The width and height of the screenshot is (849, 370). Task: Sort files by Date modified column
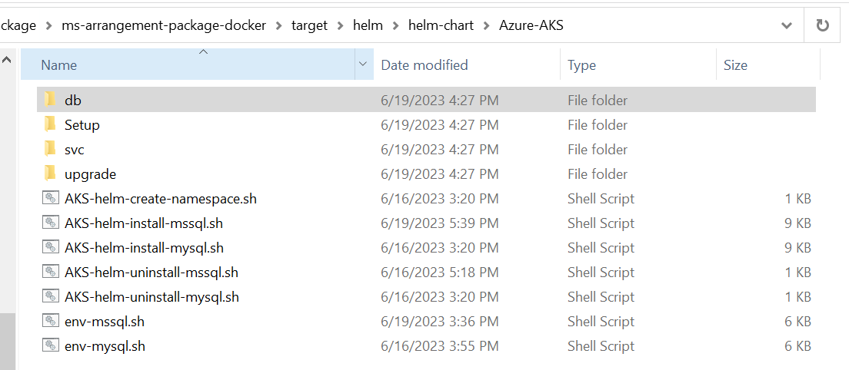click(424, 65)
